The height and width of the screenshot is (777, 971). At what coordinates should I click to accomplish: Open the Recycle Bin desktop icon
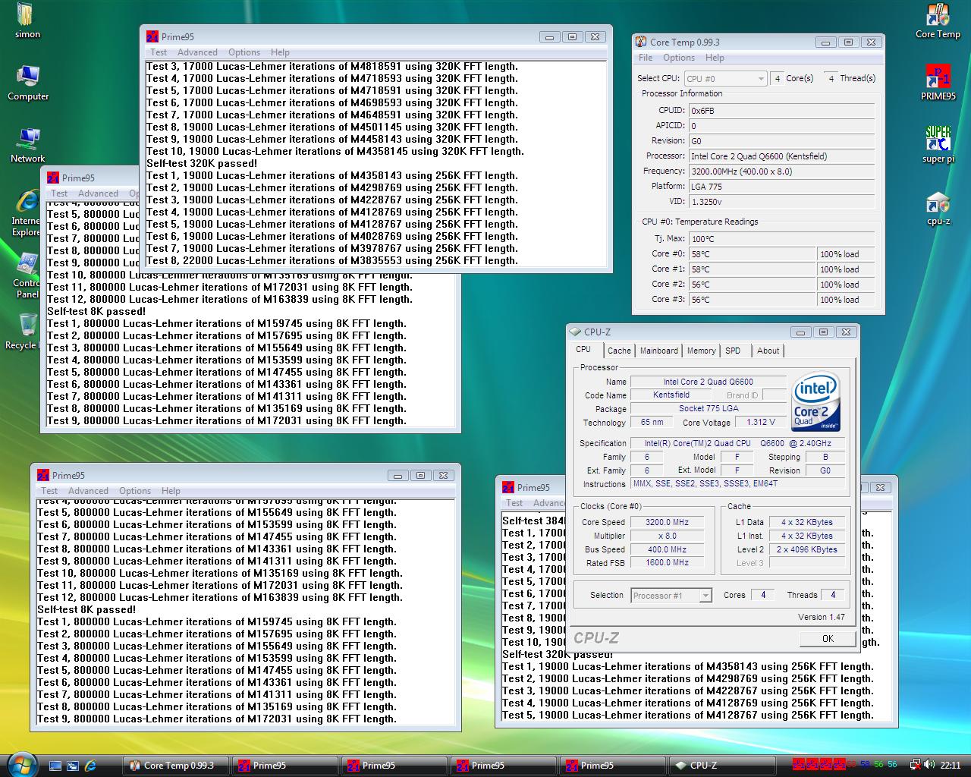point(27,332)
